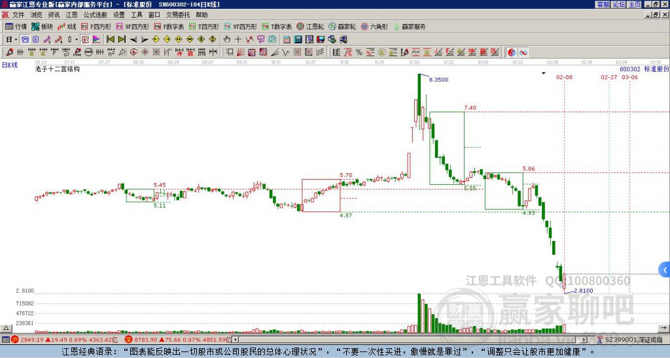
Task: Select the red pencil drawing tool
Action: [9, 52]
